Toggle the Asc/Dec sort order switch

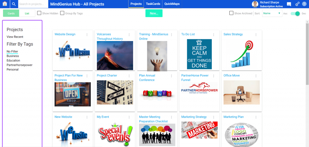(295, 13)
